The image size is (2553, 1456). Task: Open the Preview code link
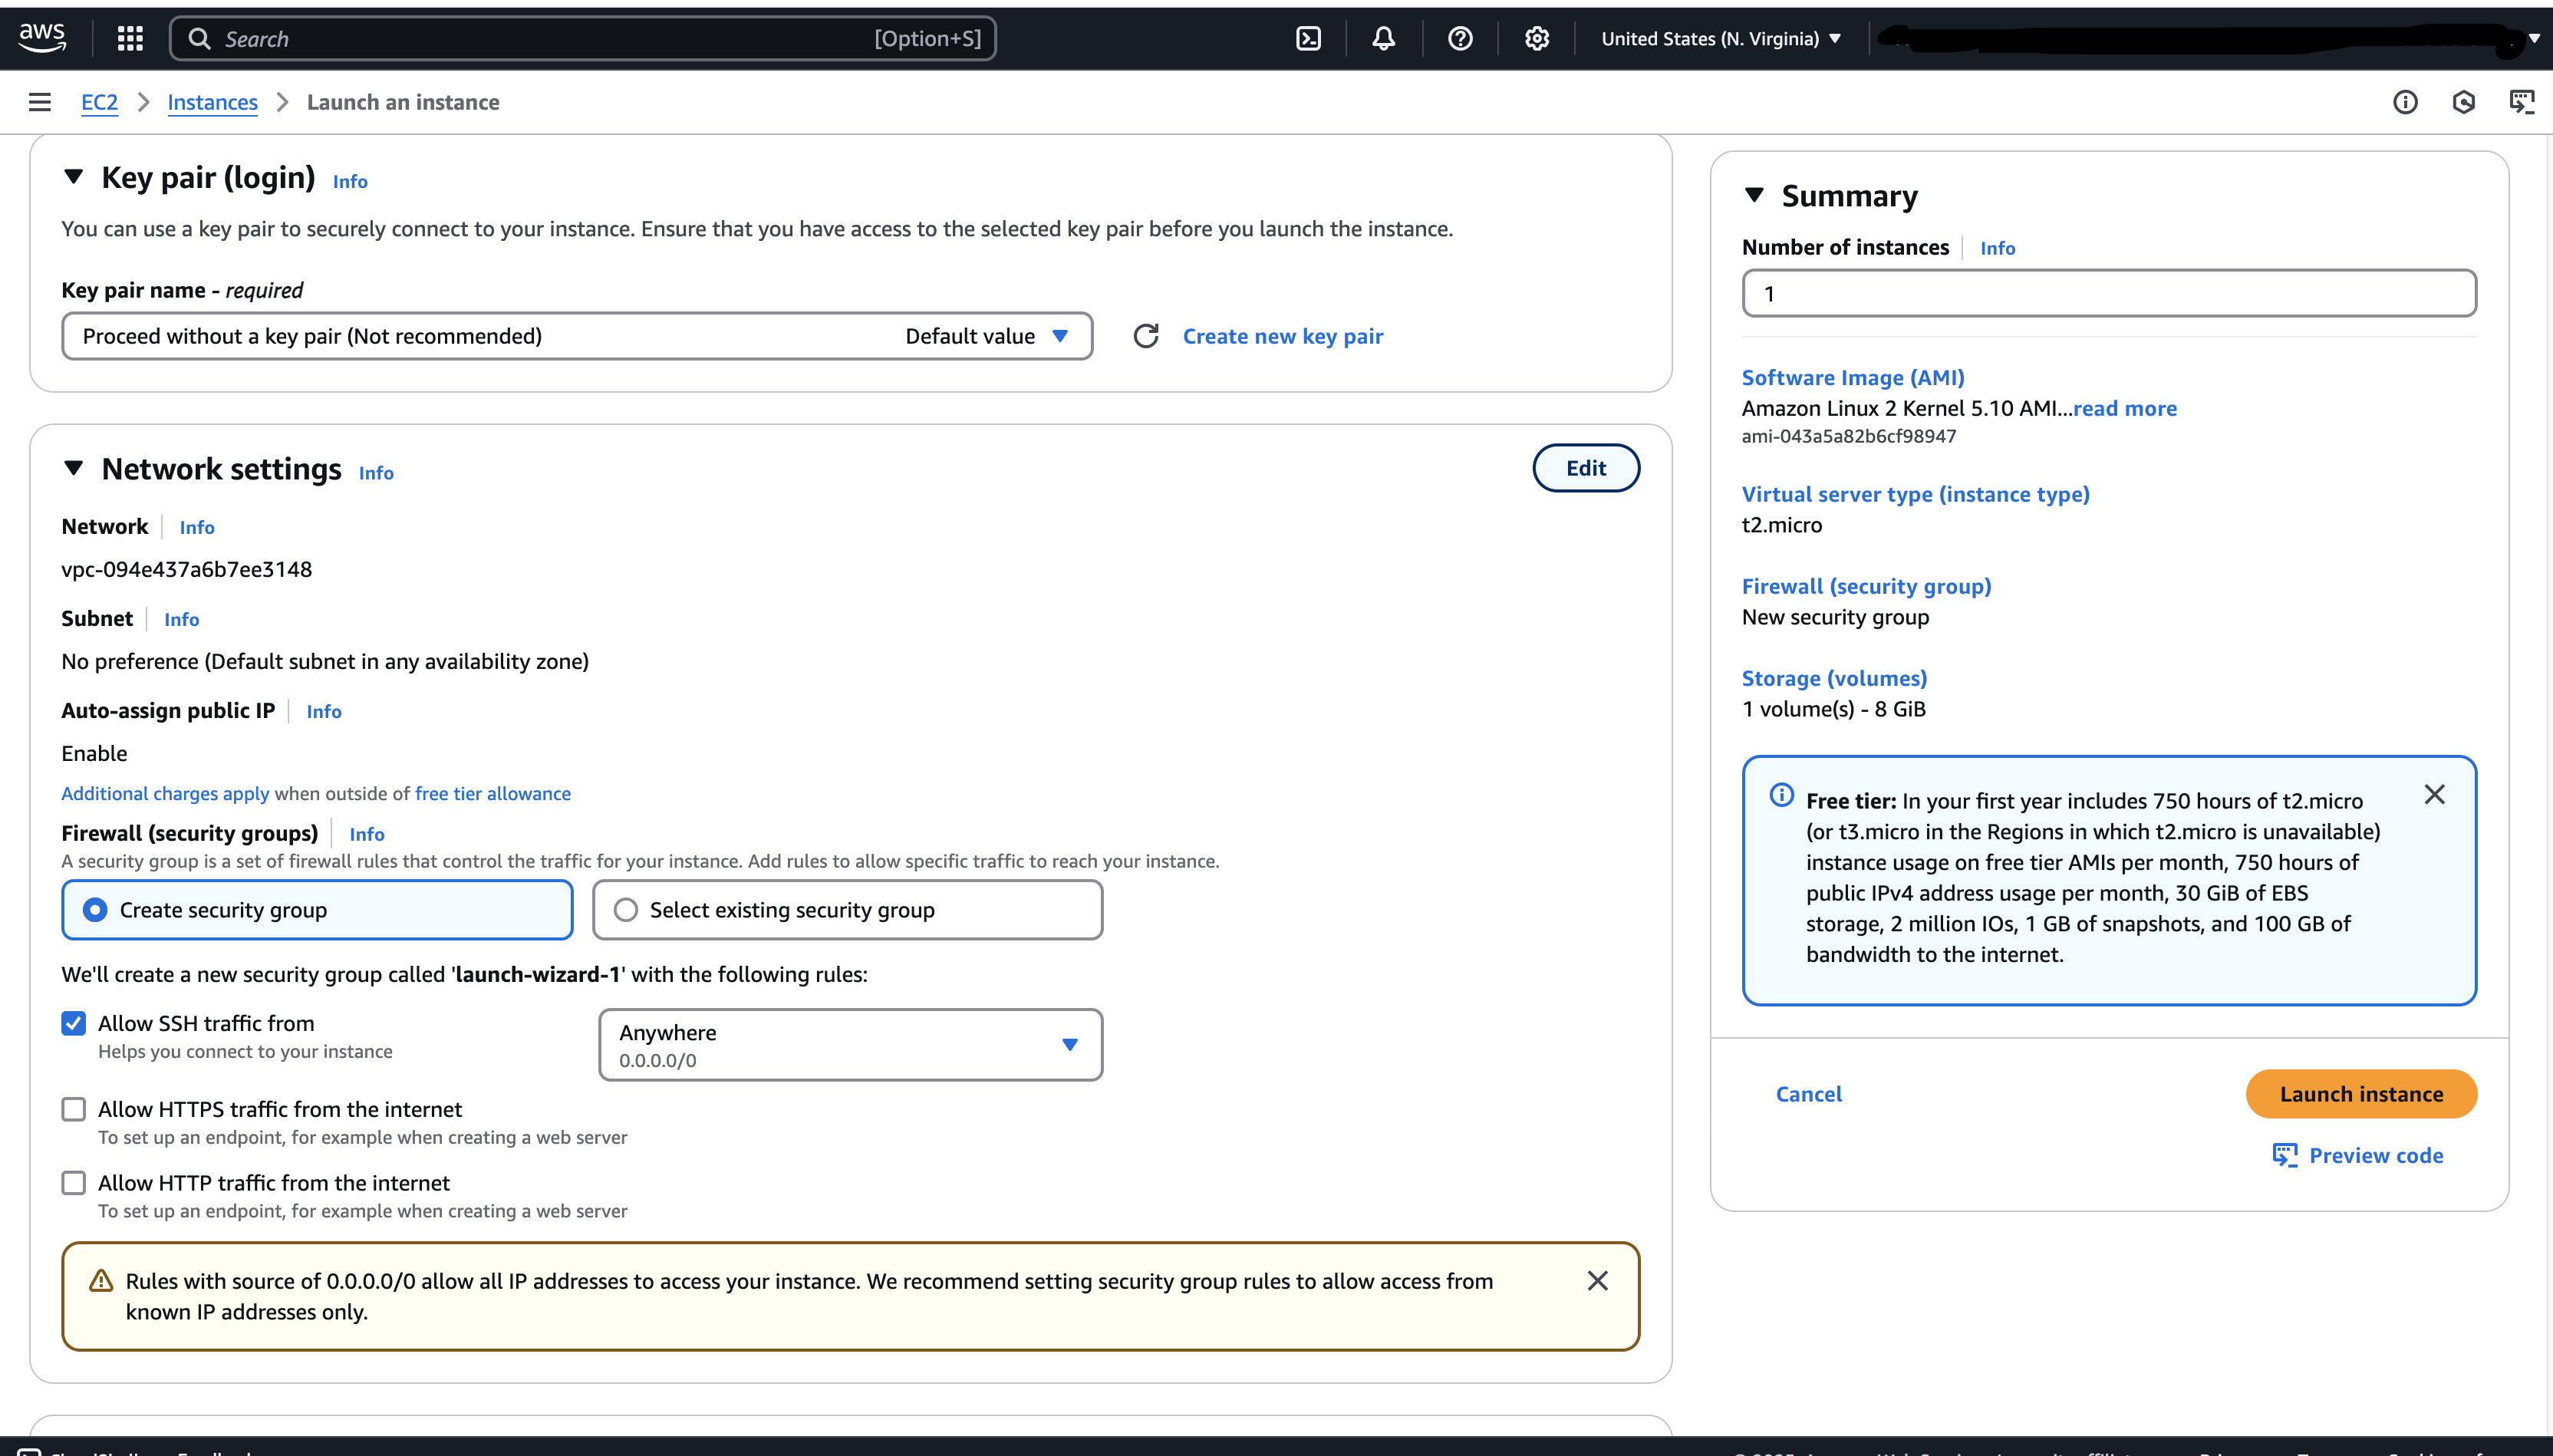coord(2376,1155)
